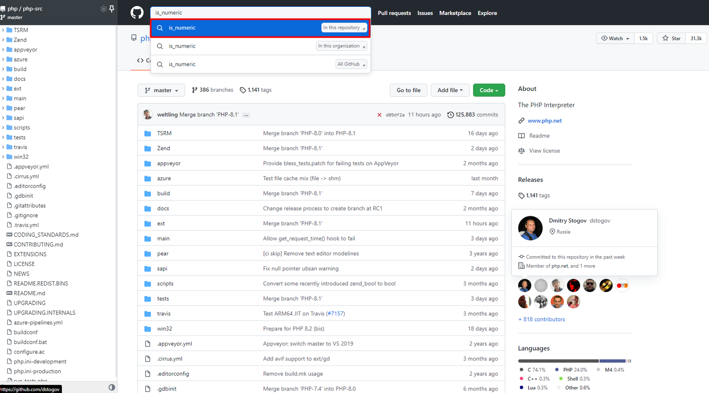The height and width of the screenshot is (393, 709).
Task: Open the 'Fix null pointer ubsan warning' commit
Action: coord(301,269)
